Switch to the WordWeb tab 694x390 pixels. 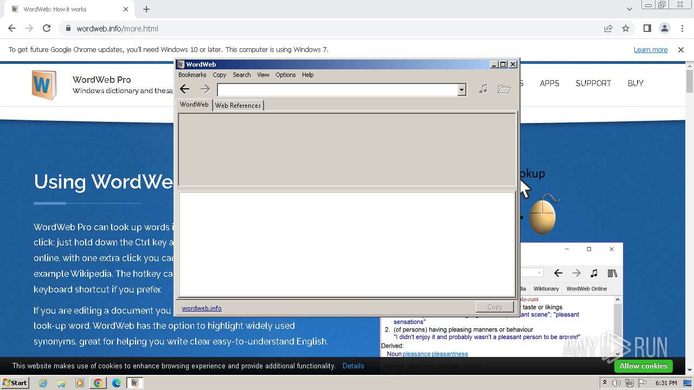click(194, 105)
